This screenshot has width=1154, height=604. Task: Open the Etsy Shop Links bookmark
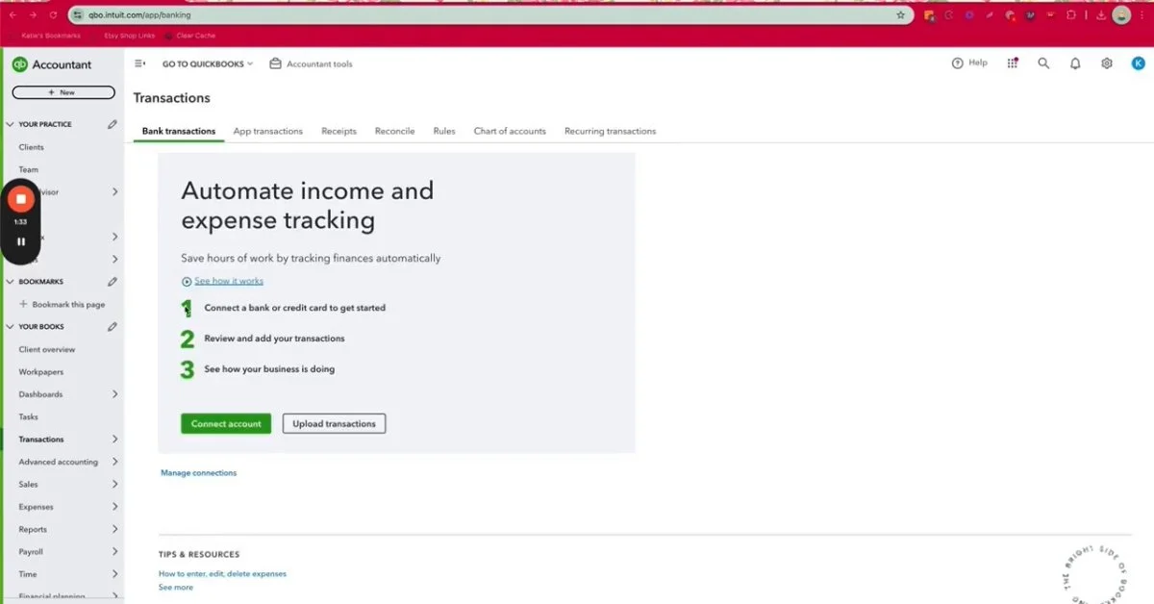[x=128, y=36]
